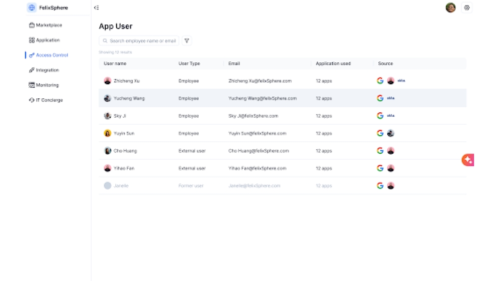This screenshot has width=499, height=281.
Task: Click the Integration plug icon
Action: click(31, 70)
